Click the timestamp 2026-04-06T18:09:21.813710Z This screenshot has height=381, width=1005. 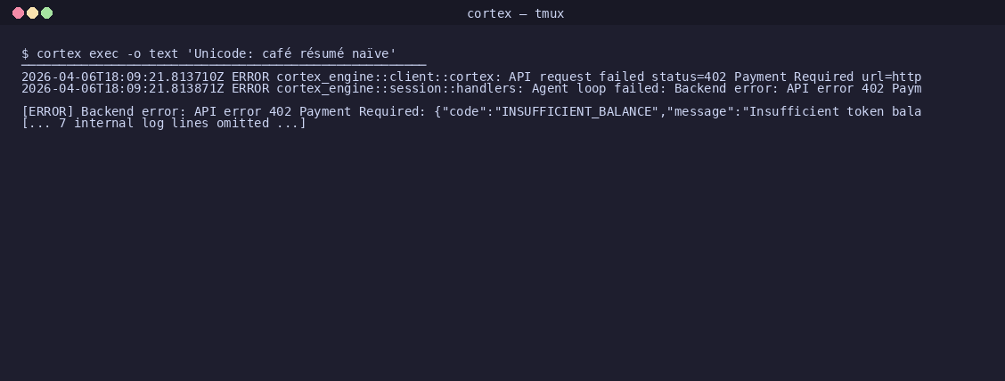(x=122, y=77)
